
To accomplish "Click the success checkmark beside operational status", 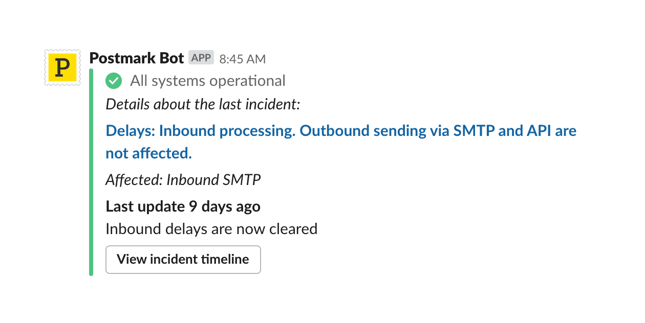I will coord(113,81).
